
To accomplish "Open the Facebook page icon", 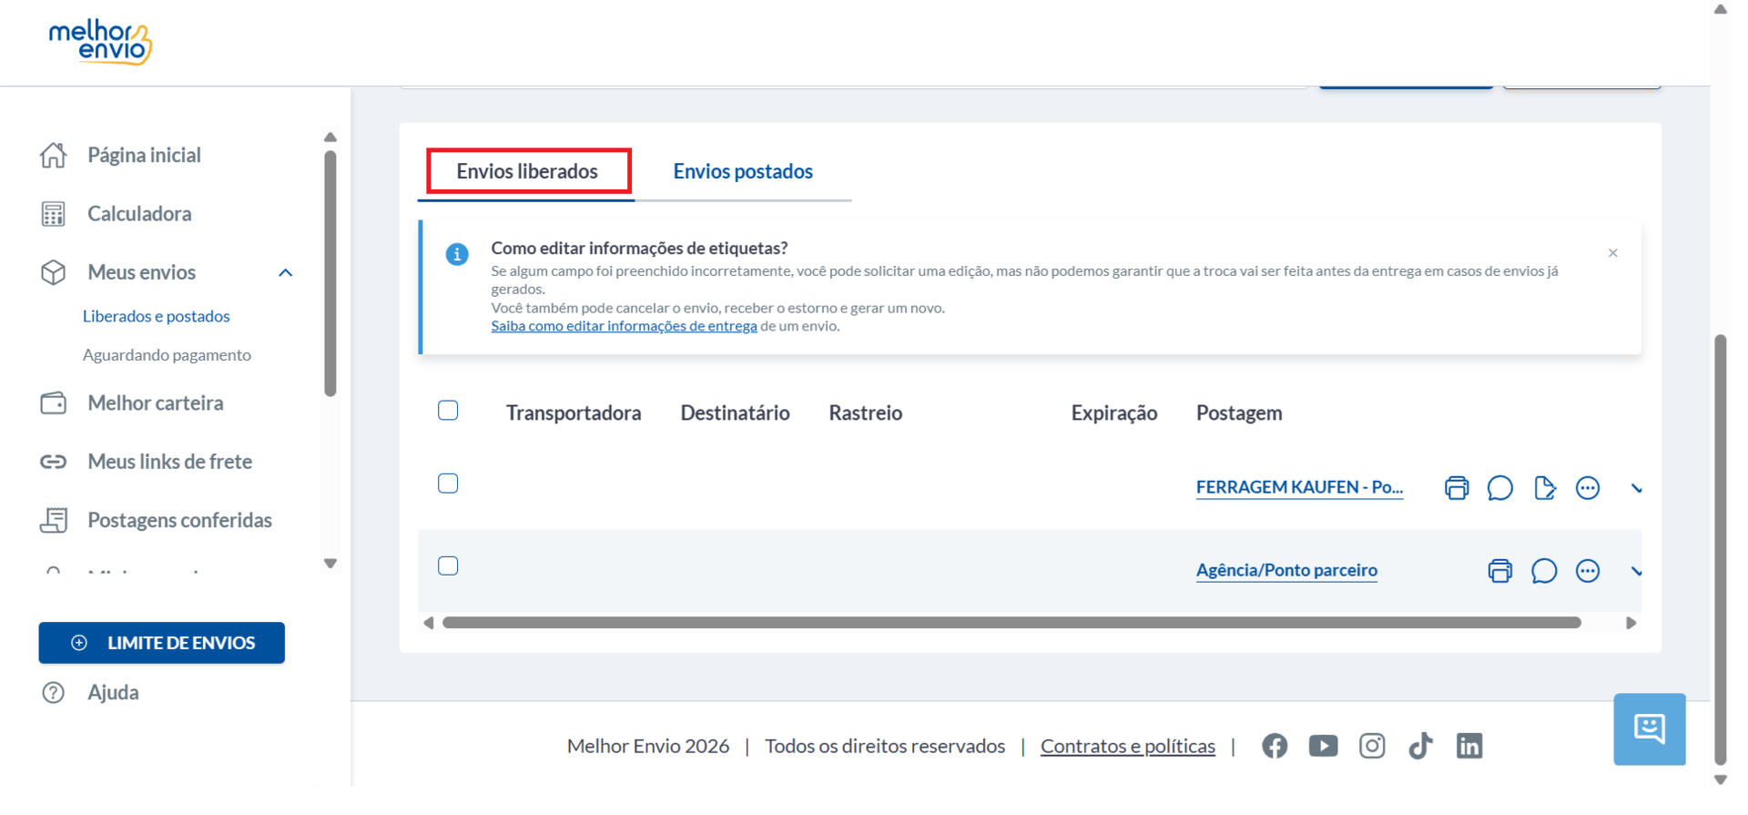I will (1275, 746).
